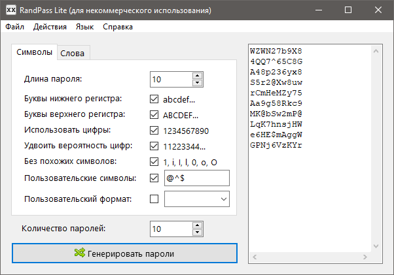Image resolution: width=394 pixels, height=275 pixels.
Task: Click the Длина пароля input field
Action: pos(171,80)
